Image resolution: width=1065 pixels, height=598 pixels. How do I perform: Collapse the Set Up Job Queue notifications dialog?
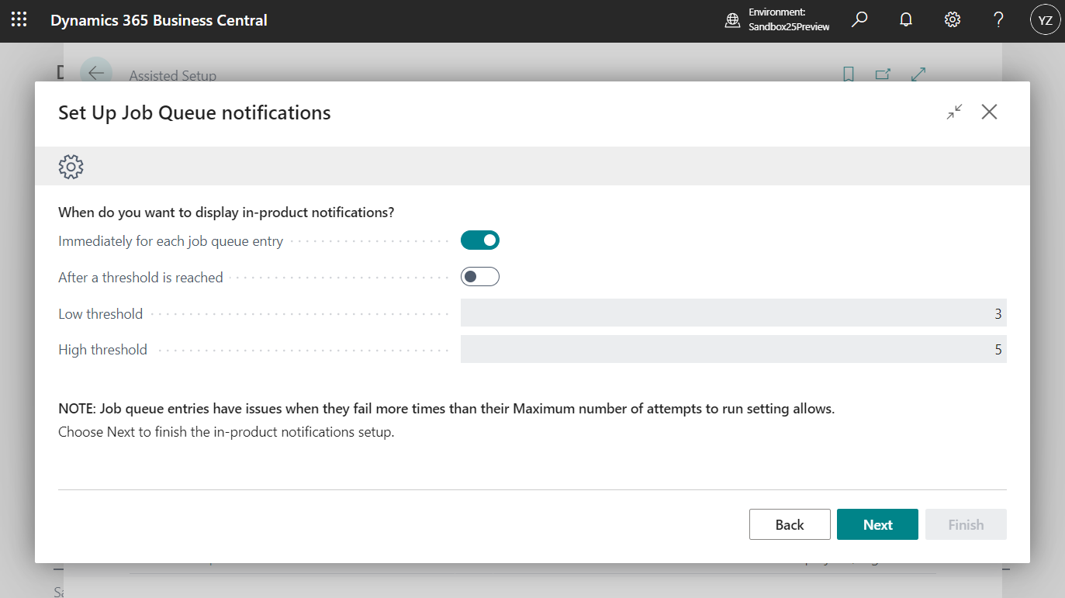[x=953, y=112]
